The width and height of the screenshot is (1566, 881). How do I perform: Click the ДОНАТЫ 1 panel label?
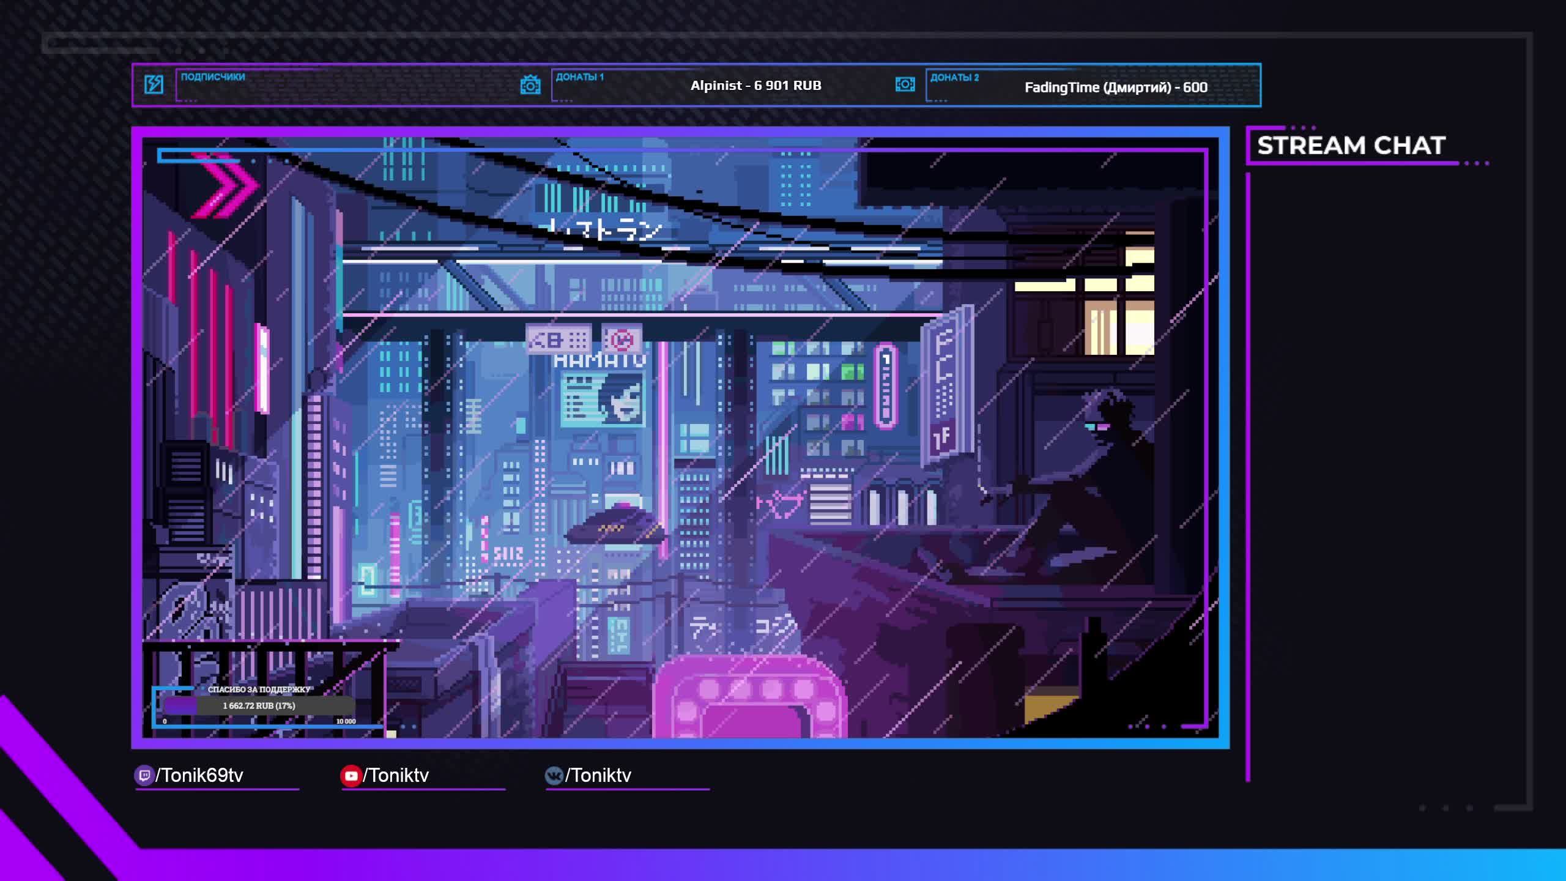[579, 77]
